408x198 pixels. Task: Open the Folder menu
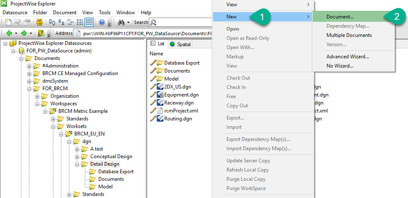(40, 13)
